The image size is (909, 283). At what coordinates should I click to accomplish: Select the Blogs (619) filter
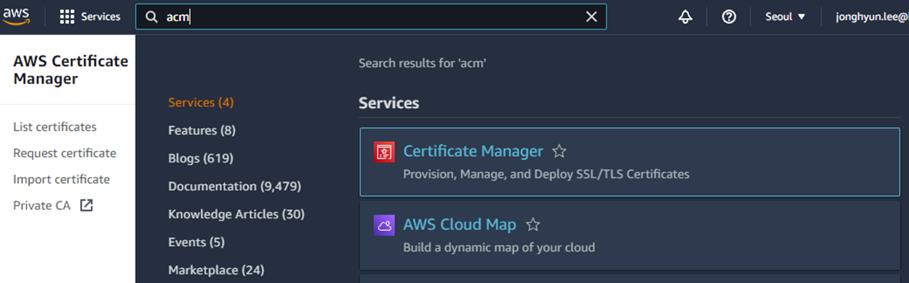point(201,158)
